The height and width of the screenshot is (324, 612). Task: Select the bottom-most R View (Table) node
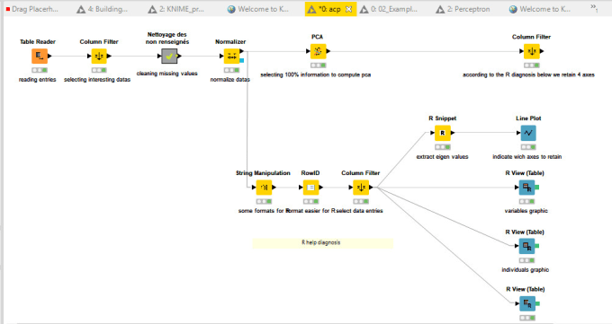coord(526,303)
